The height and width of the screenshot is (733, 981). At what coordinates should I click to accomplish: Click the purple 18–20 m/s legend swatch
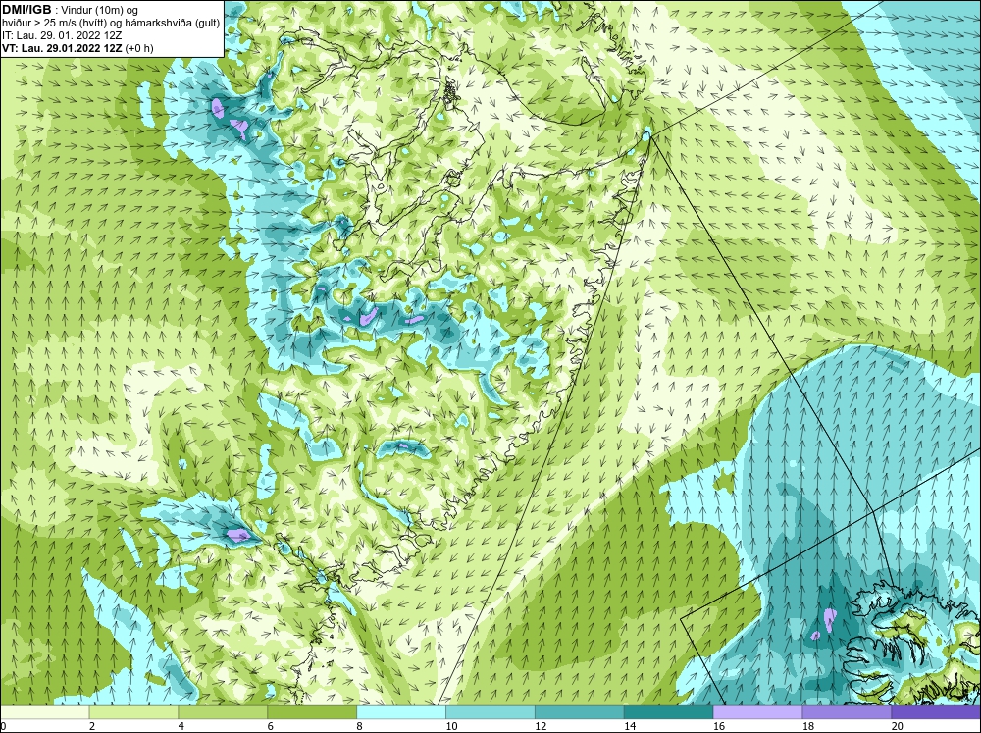tap(847, 711)
